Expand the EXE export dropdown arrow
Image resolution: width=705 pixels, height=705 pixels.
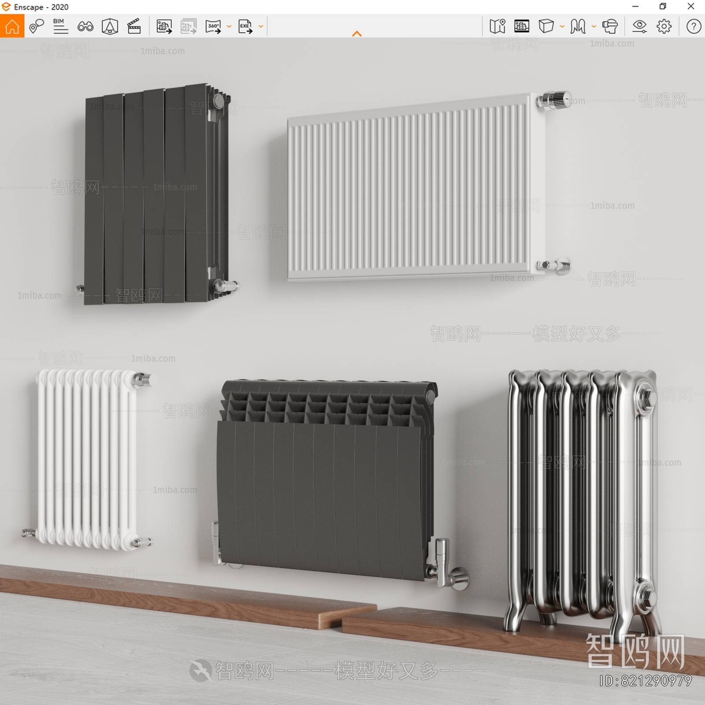261,26
